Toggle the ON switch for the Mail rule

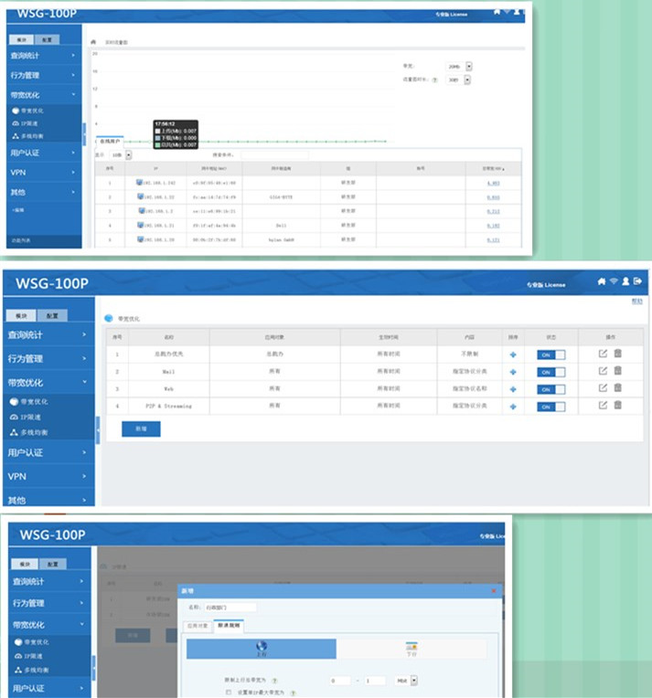click(550, 372)
